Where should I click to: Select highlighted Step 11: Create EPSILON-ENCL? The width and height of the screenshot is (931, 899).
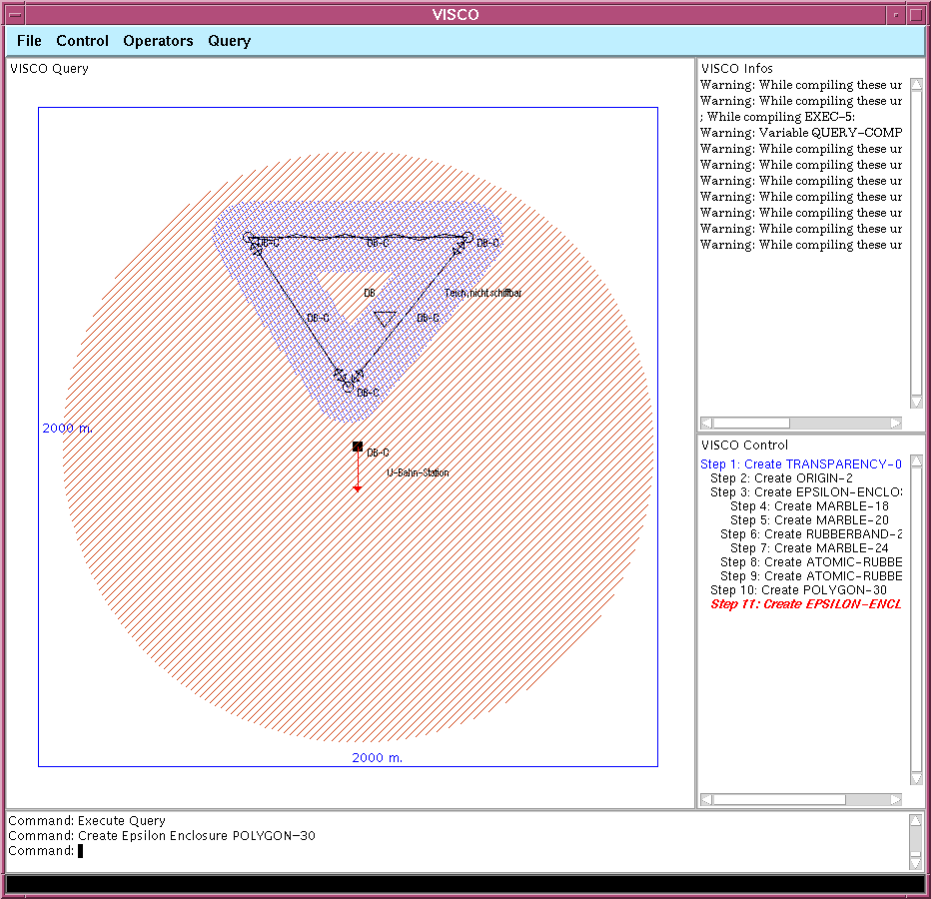(806, 604)
